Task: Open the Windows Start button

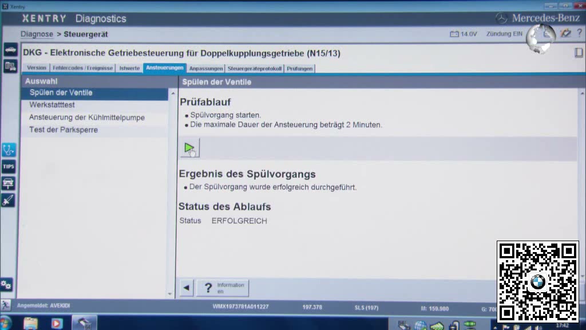Action: (x=5, y=323)
